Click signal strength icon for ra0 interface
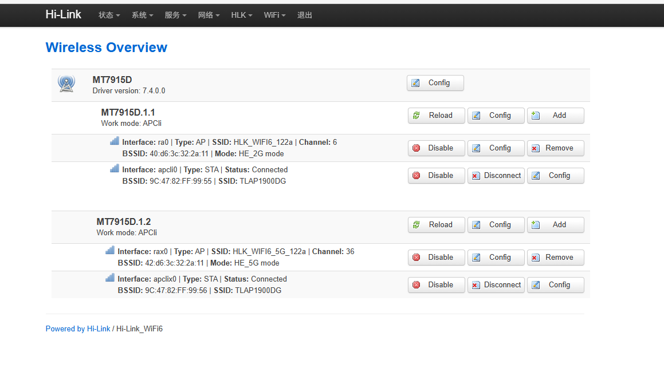Viewport: 664px width, 368px height. pos(115,141)
